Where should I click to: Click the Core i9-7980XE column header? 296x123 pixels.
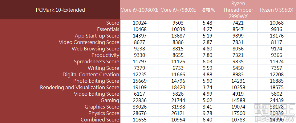click(178, 10)
